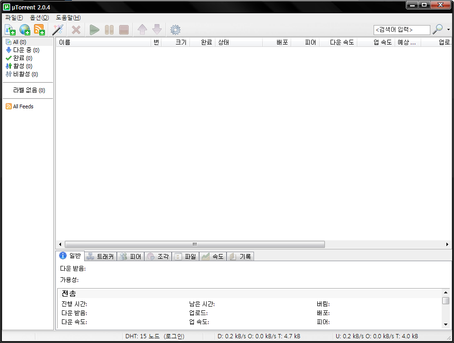
Task: Switch to 속도 tab
Action: [213, 256]
